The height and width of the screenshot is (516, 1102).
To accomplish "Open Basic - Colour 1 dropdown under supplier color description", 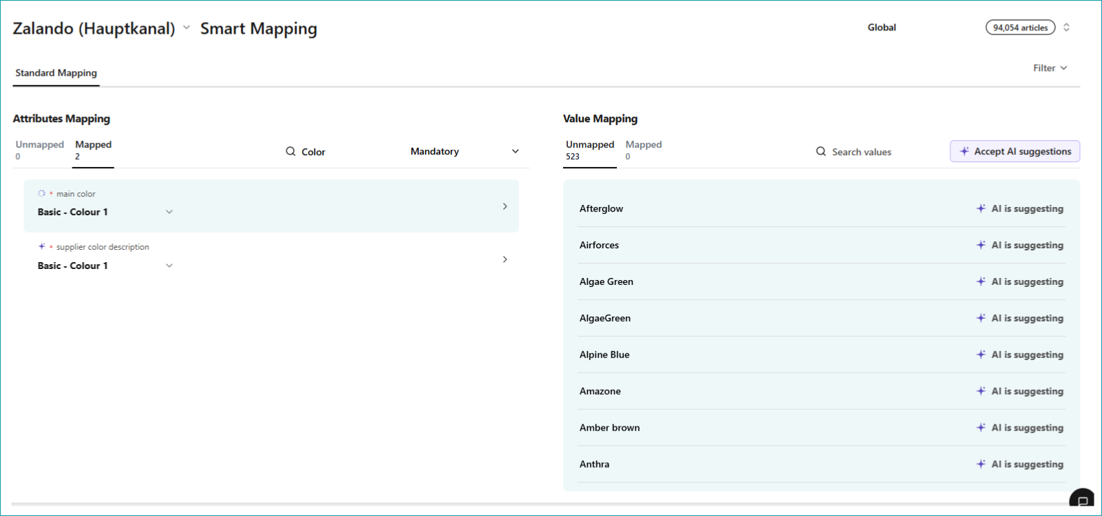I will [169, 266].
